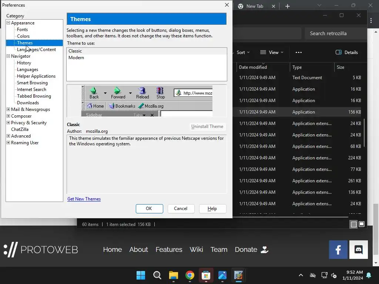
Task: Click the theme preview thumbnail
Action: pyautogui.click(x=147, y=101)
